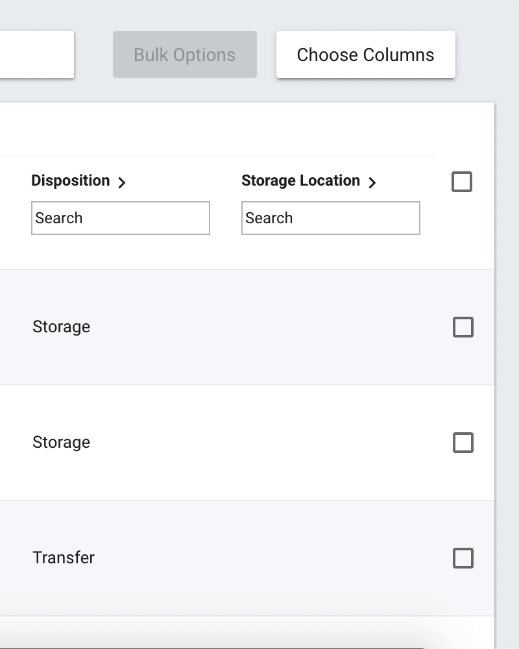Click the greyed-out Bulk Options button

click(185, 55)
